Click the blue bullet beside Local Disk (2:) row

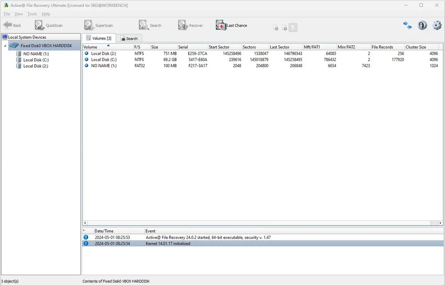86,53
